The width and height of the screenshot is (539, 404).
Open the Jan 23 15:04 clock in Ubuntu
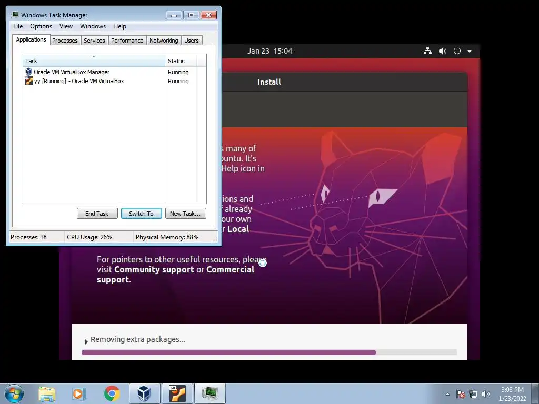(x=269, y=51)
